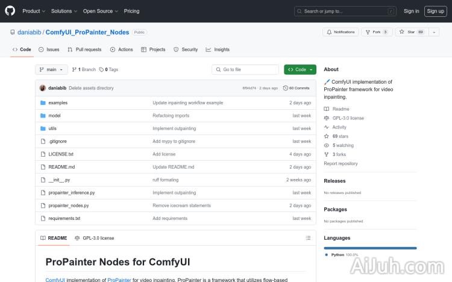The height and width of the screenshot is (282, 452).
Task: Click Report repository link
Action: [x=341, y=163]
